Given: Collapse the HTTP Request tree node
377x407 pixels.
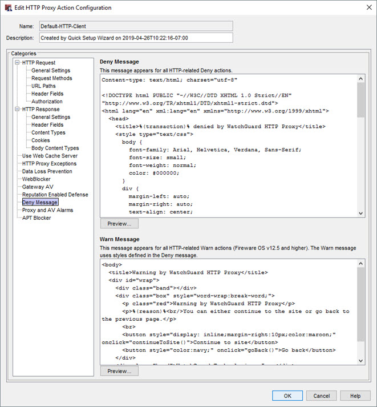Looking at the screenshot, I should point(18,63).
